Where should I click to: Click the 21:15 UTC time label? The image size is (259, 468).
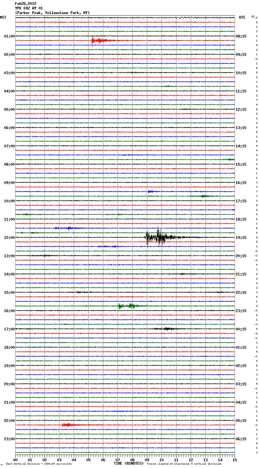(x=241, y=274)
